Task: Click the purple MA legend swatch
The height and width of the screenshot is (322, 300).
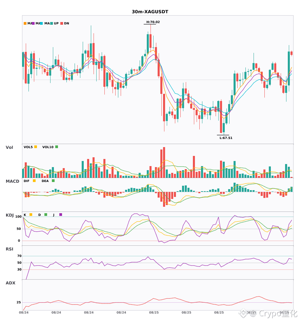Action: click(x=33, y=23)
